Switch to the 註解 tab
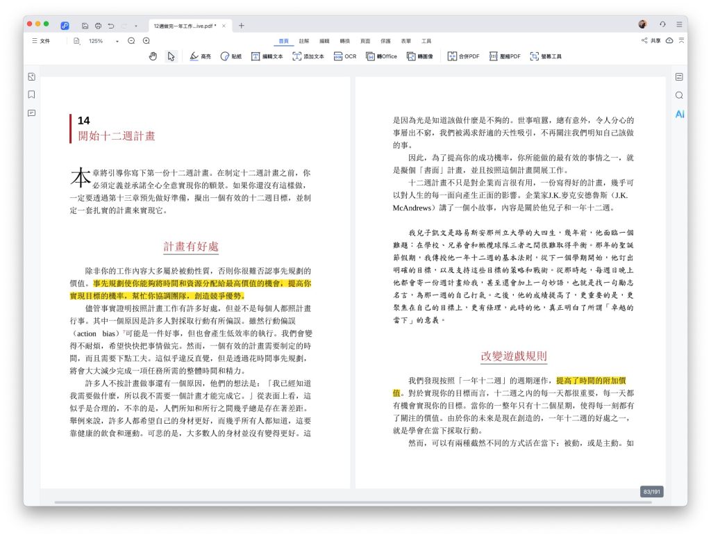Image resolution: width=711 pixels, height=537 pixels. 304,41
